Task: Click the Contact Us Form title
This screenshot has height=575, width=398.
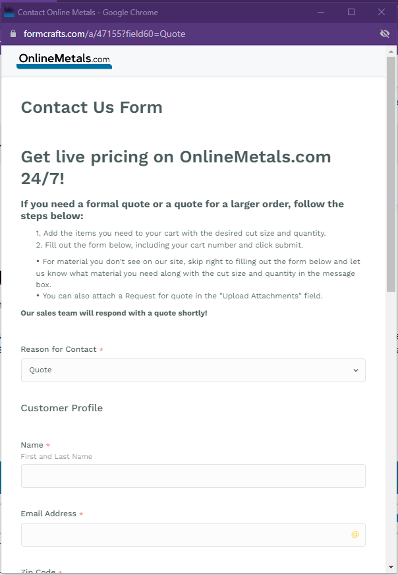Action: [92, 107]
